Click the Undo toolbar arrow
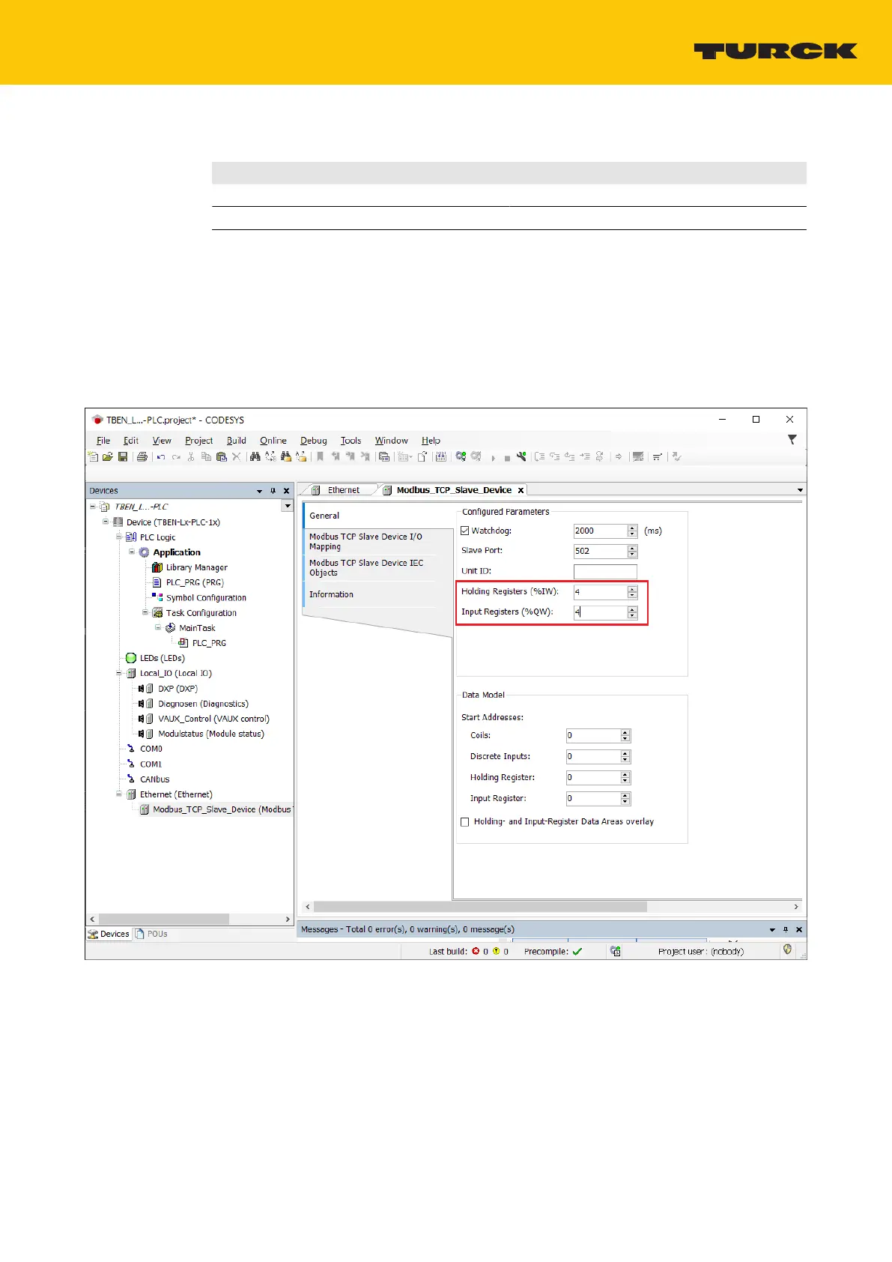The height and width of the screenshot is (1262, 892). point(161,456)
